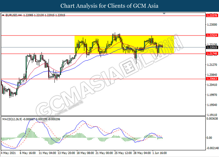The height and width of the screenshot is (157, 219).
Task: Select the 1.21748 support price label
Action: click(212, 53)
